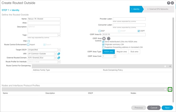Uncheck the OSPF protocol checkbox

click(139, 31)
